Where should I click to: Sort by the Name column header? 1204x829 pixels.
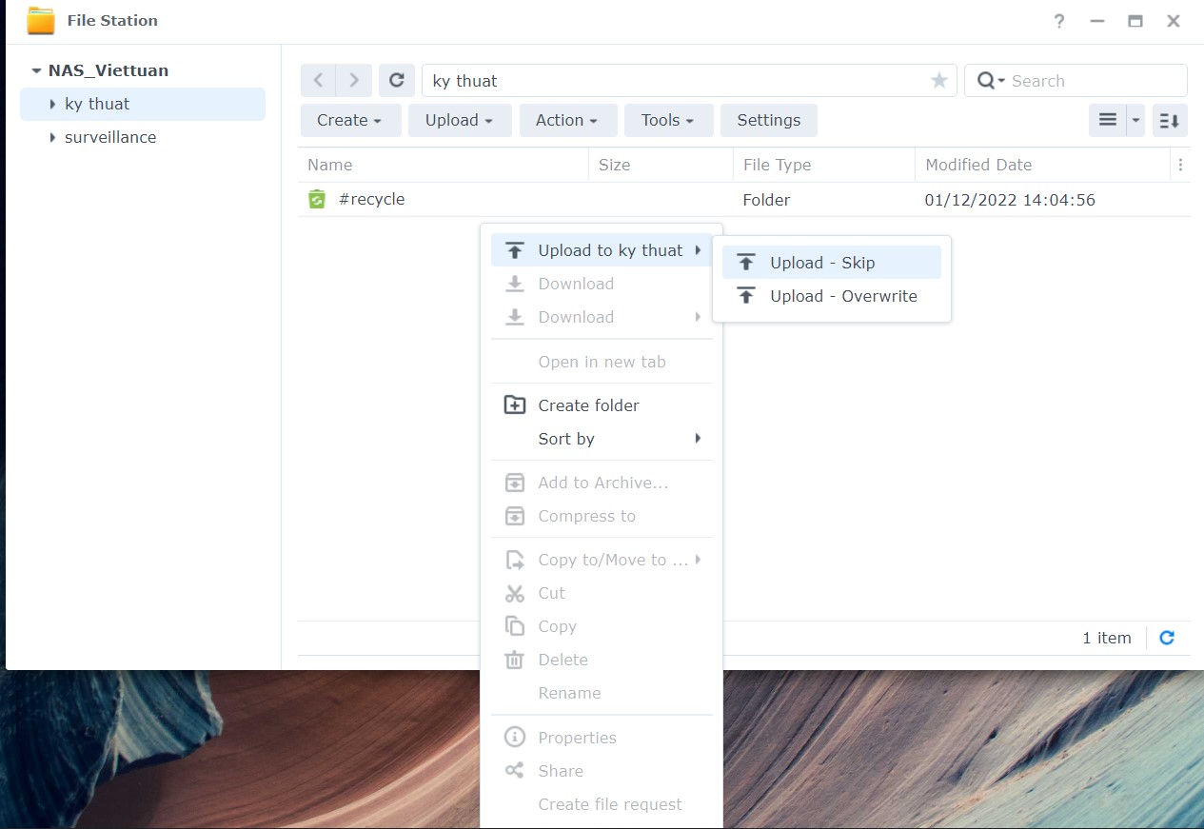click(x=444, y=165)
